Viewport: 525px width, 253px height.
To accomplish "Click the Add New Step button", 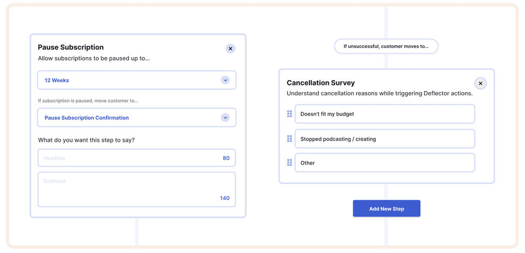I will [x=386, y=209].
